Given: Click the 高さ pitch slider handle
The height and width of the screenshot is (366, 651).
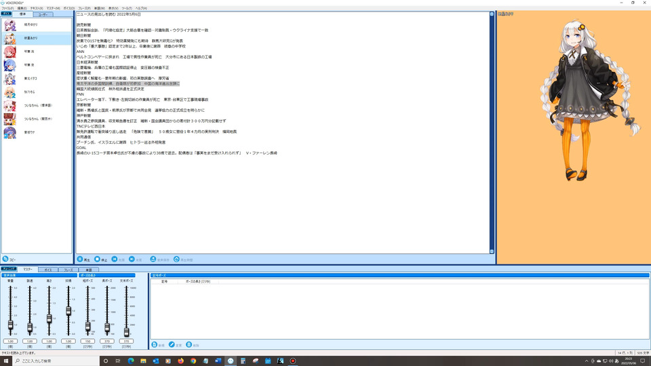Looking at the screenshot, I should click(49, 319).
